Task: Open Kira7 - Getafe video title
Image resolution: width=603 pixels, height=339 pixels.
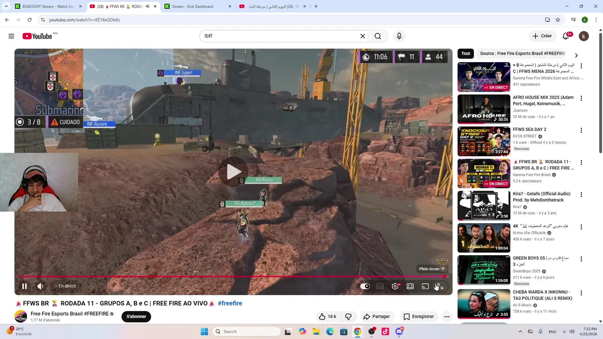Action: point(541,197)
